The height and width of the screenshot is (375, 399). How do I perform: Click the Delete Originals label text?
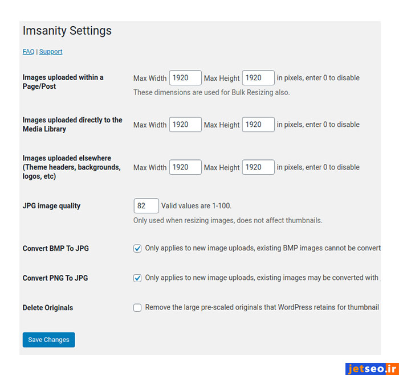click(x=48, y=308)
